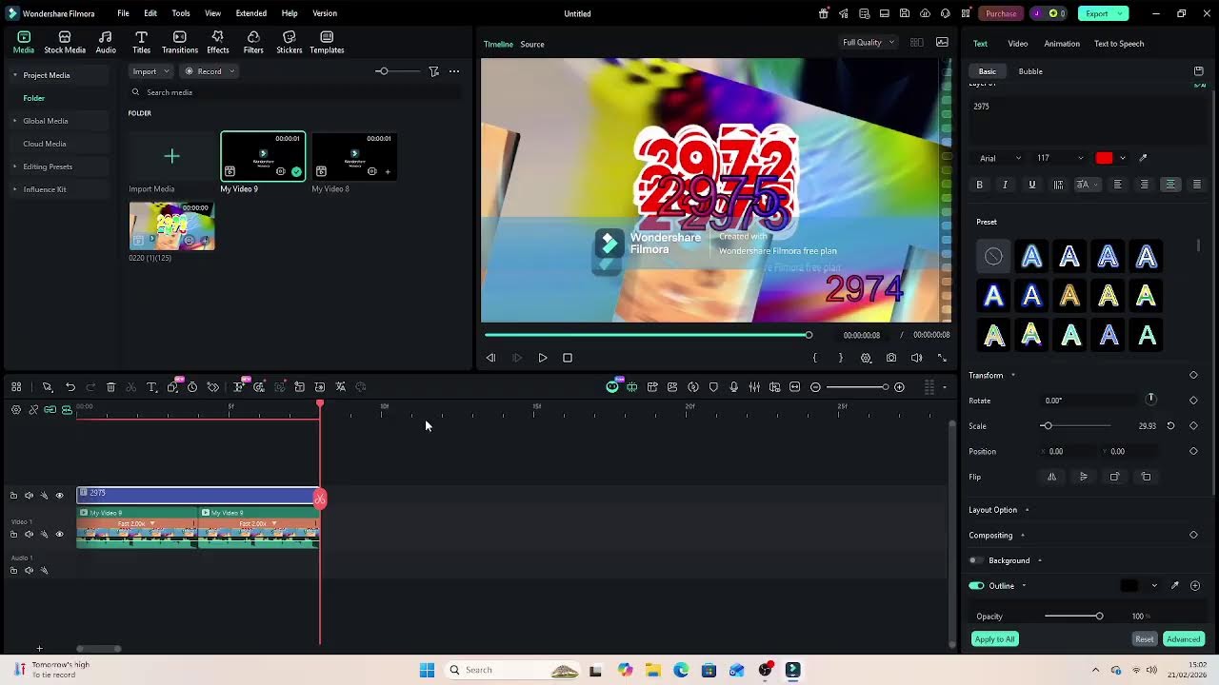
Task: Expand the Project Media tree
Action: (x=14, y=75)
